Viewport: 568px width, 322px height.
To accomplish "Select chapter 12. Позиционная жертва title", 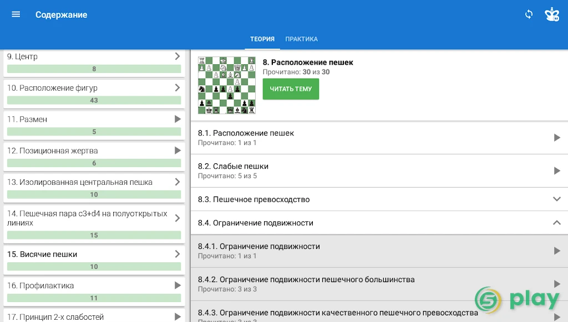I will 53,150.
